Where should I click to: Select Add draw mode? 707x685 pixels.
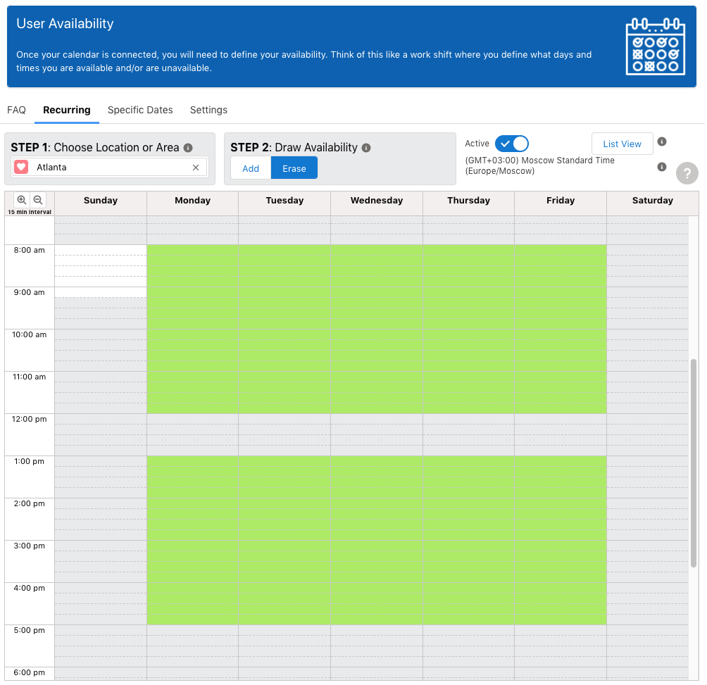coord(251,168)
